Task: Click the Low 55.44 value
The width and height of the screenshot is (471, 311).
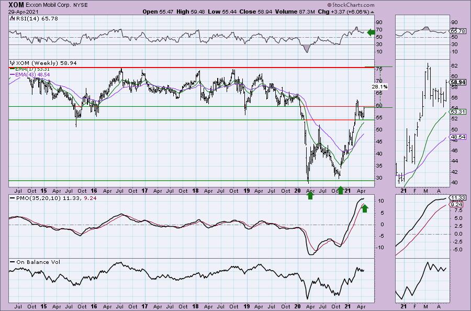Action: click(x=222, y=12)
